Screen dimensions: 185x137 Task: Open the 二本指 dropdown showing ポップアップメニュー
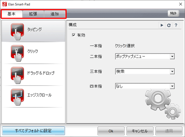point(145,56)
